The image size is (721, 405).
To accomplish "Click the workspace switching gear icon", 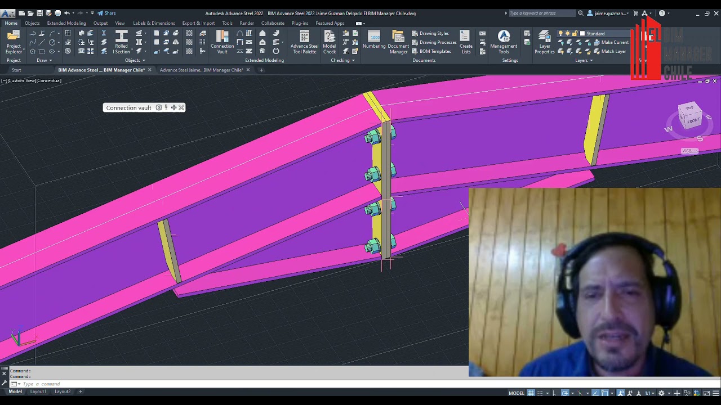I will point(661,393).
